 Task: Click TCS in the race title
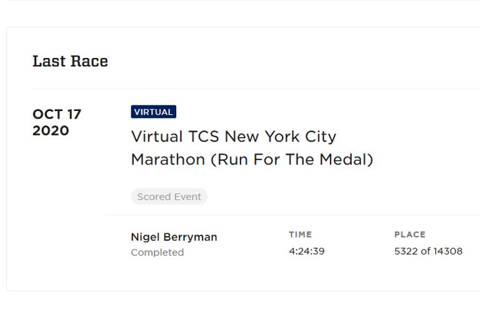pos(204,137)
